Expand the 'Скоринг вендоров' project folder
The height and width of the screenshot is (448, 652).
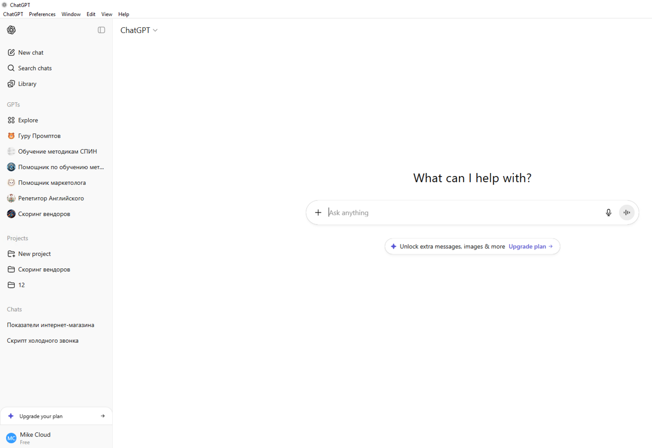[44, 269]
